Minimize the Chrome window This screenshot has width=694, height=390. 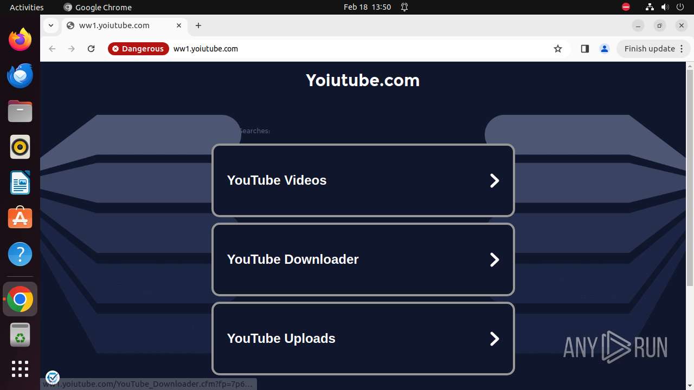pos(638,25)
